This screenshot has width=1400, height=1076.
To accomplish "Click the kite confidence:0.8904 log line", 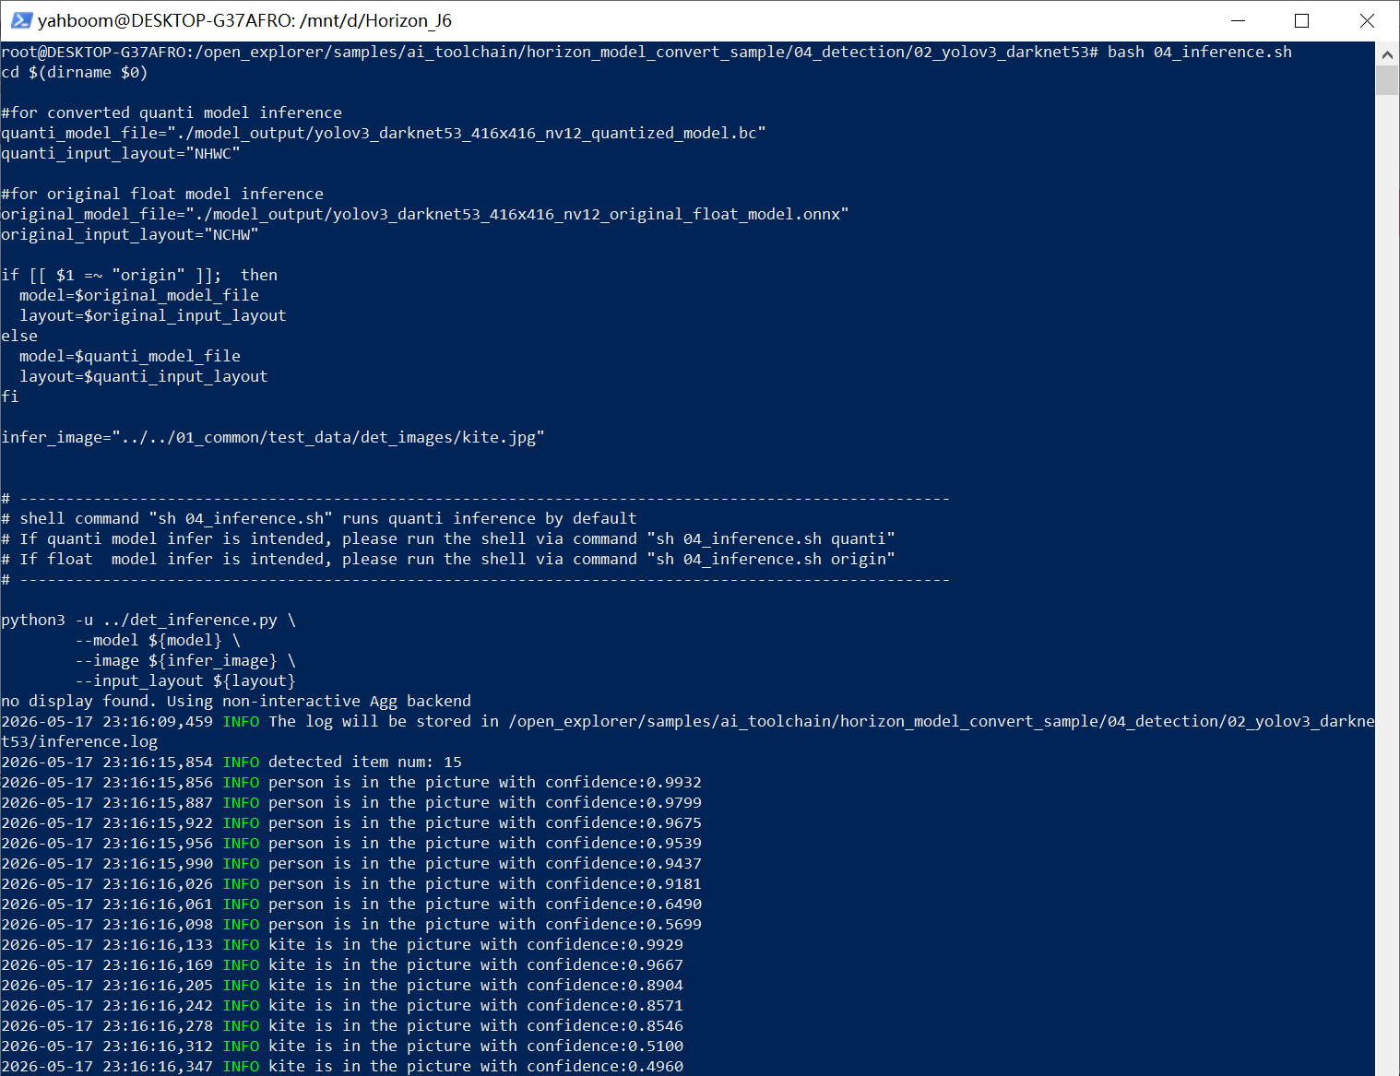I will coord(342,985).
